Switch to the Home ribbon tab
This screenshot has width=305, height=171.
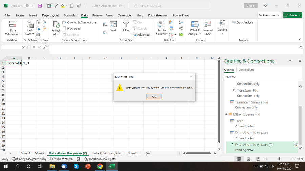pyautogui.click(x=20, y=15)
